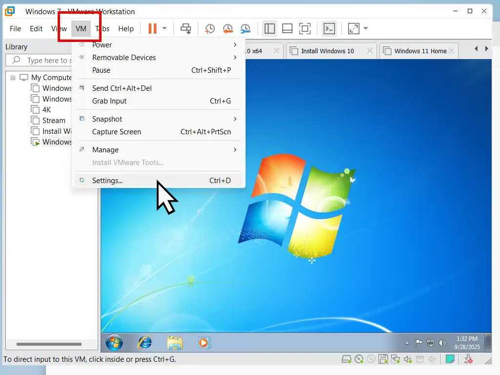Click the greyed speaker device status icon
The image size is (500, 375).
click(x=432, y=359)
